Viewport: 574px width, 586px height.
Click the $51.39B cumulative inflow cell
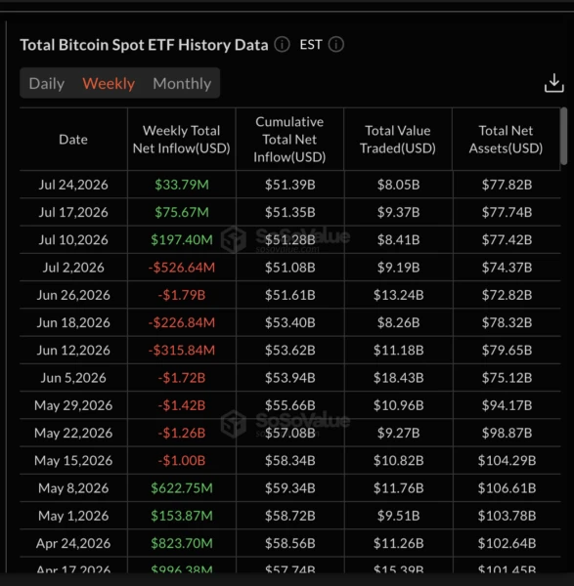[290, 185]
